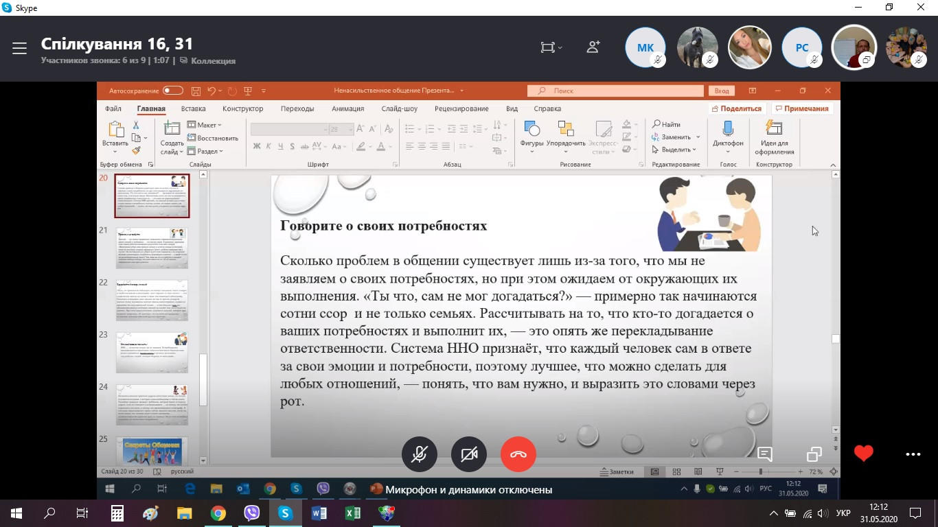Expand the Макет dropdown

pyautogui.click(x=206, y=125)
